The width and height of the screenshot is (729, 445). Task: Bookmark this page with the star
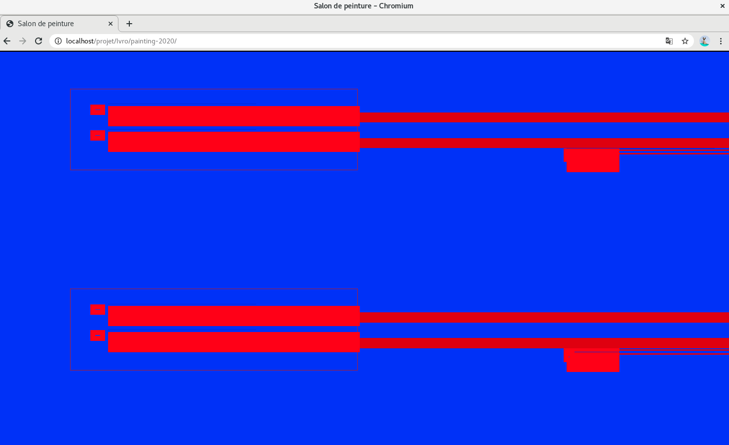click(685, 41)
